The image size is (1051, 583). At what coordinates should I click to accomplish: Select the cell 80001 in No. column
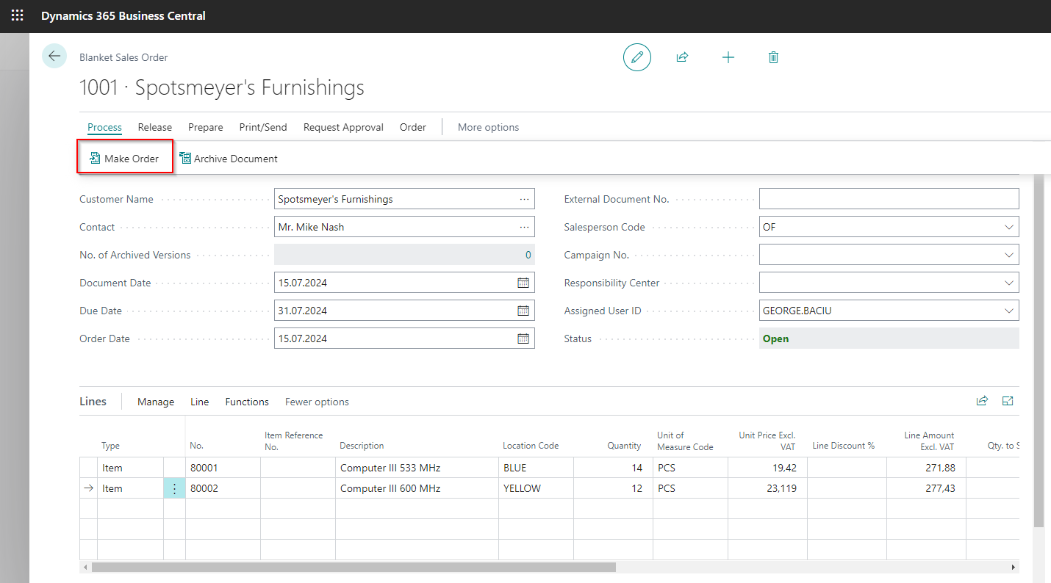tap(223, 468)
